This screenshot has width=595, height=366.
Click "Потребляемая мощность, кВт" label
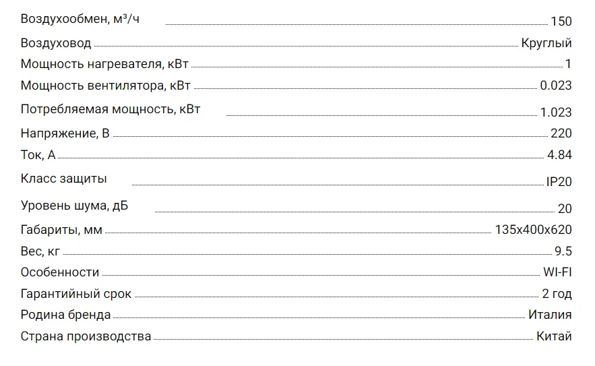[x=111, y=109]
